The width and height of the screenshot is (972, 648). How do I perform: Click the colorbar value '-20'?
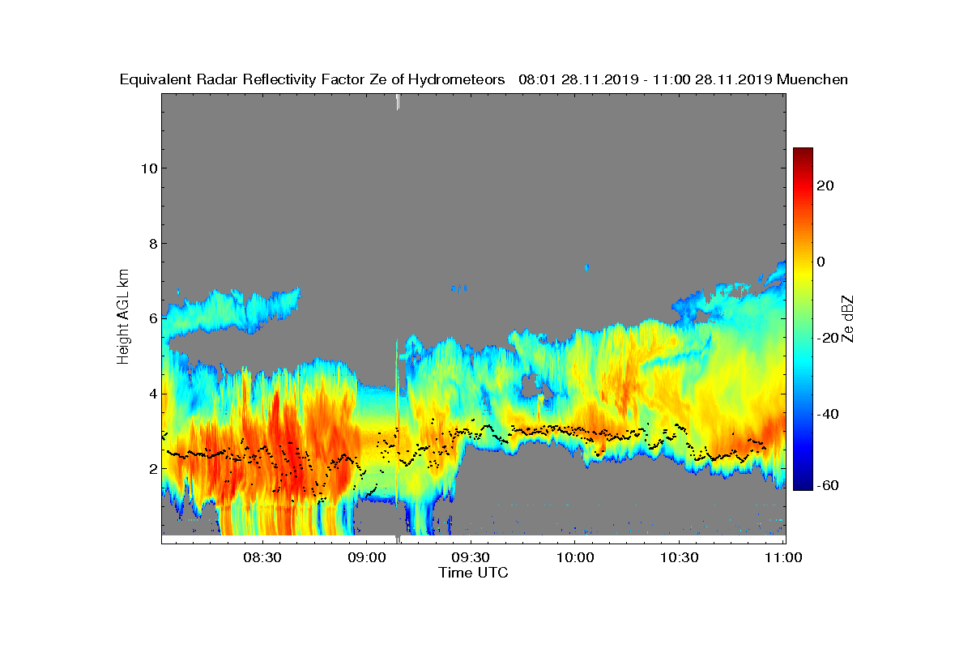tap(829, 338)
